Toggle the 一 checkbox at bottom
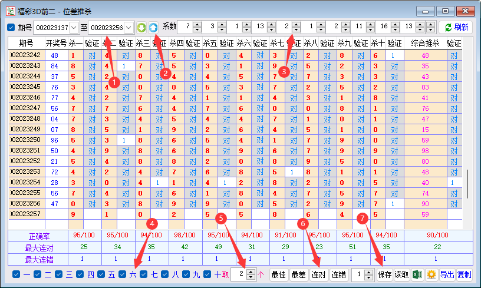This screenshot has width=481, height=288. (x=17, y=274)
